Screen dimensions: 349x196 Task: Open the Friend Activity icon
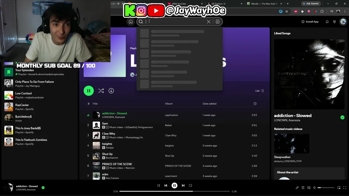335,22
